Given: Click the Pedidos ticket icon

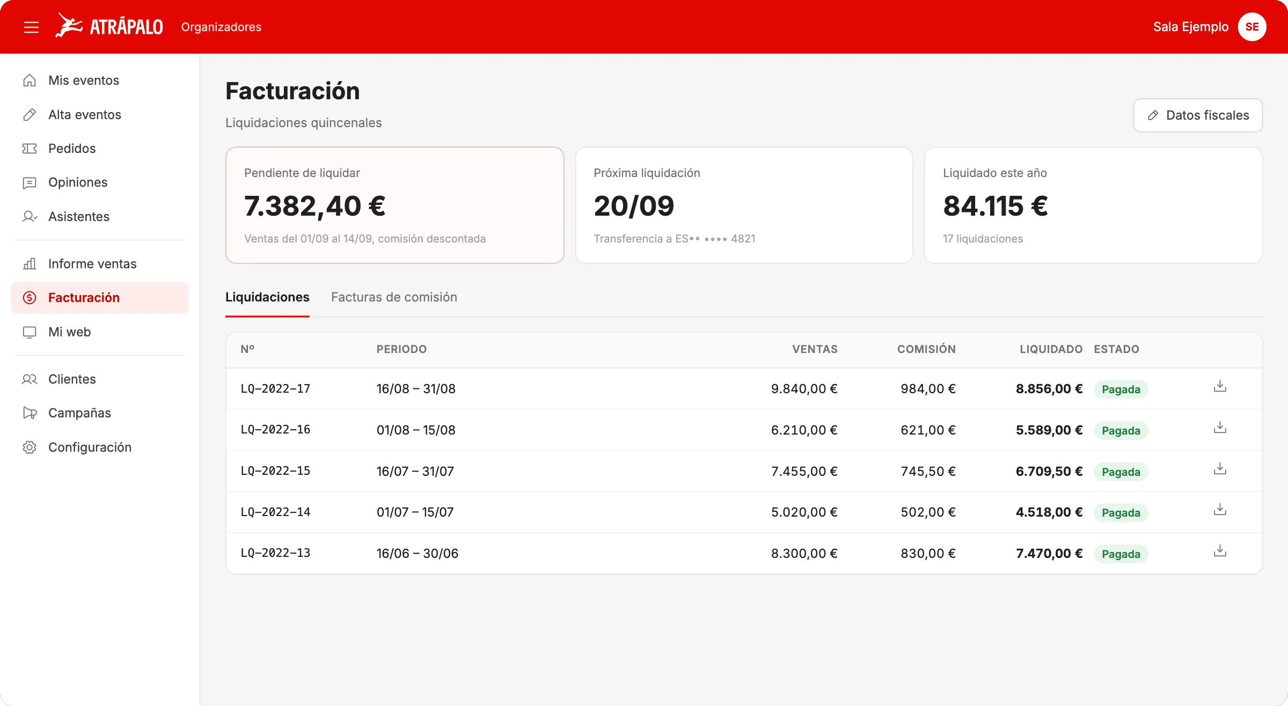Looking at the screenshot, I should tap(30, 149).
